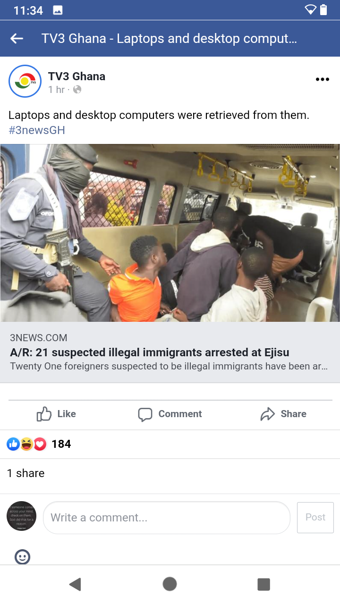
Task: Open the emoji smiley picker
Action: pyautogui.click(x=23, y=557)
